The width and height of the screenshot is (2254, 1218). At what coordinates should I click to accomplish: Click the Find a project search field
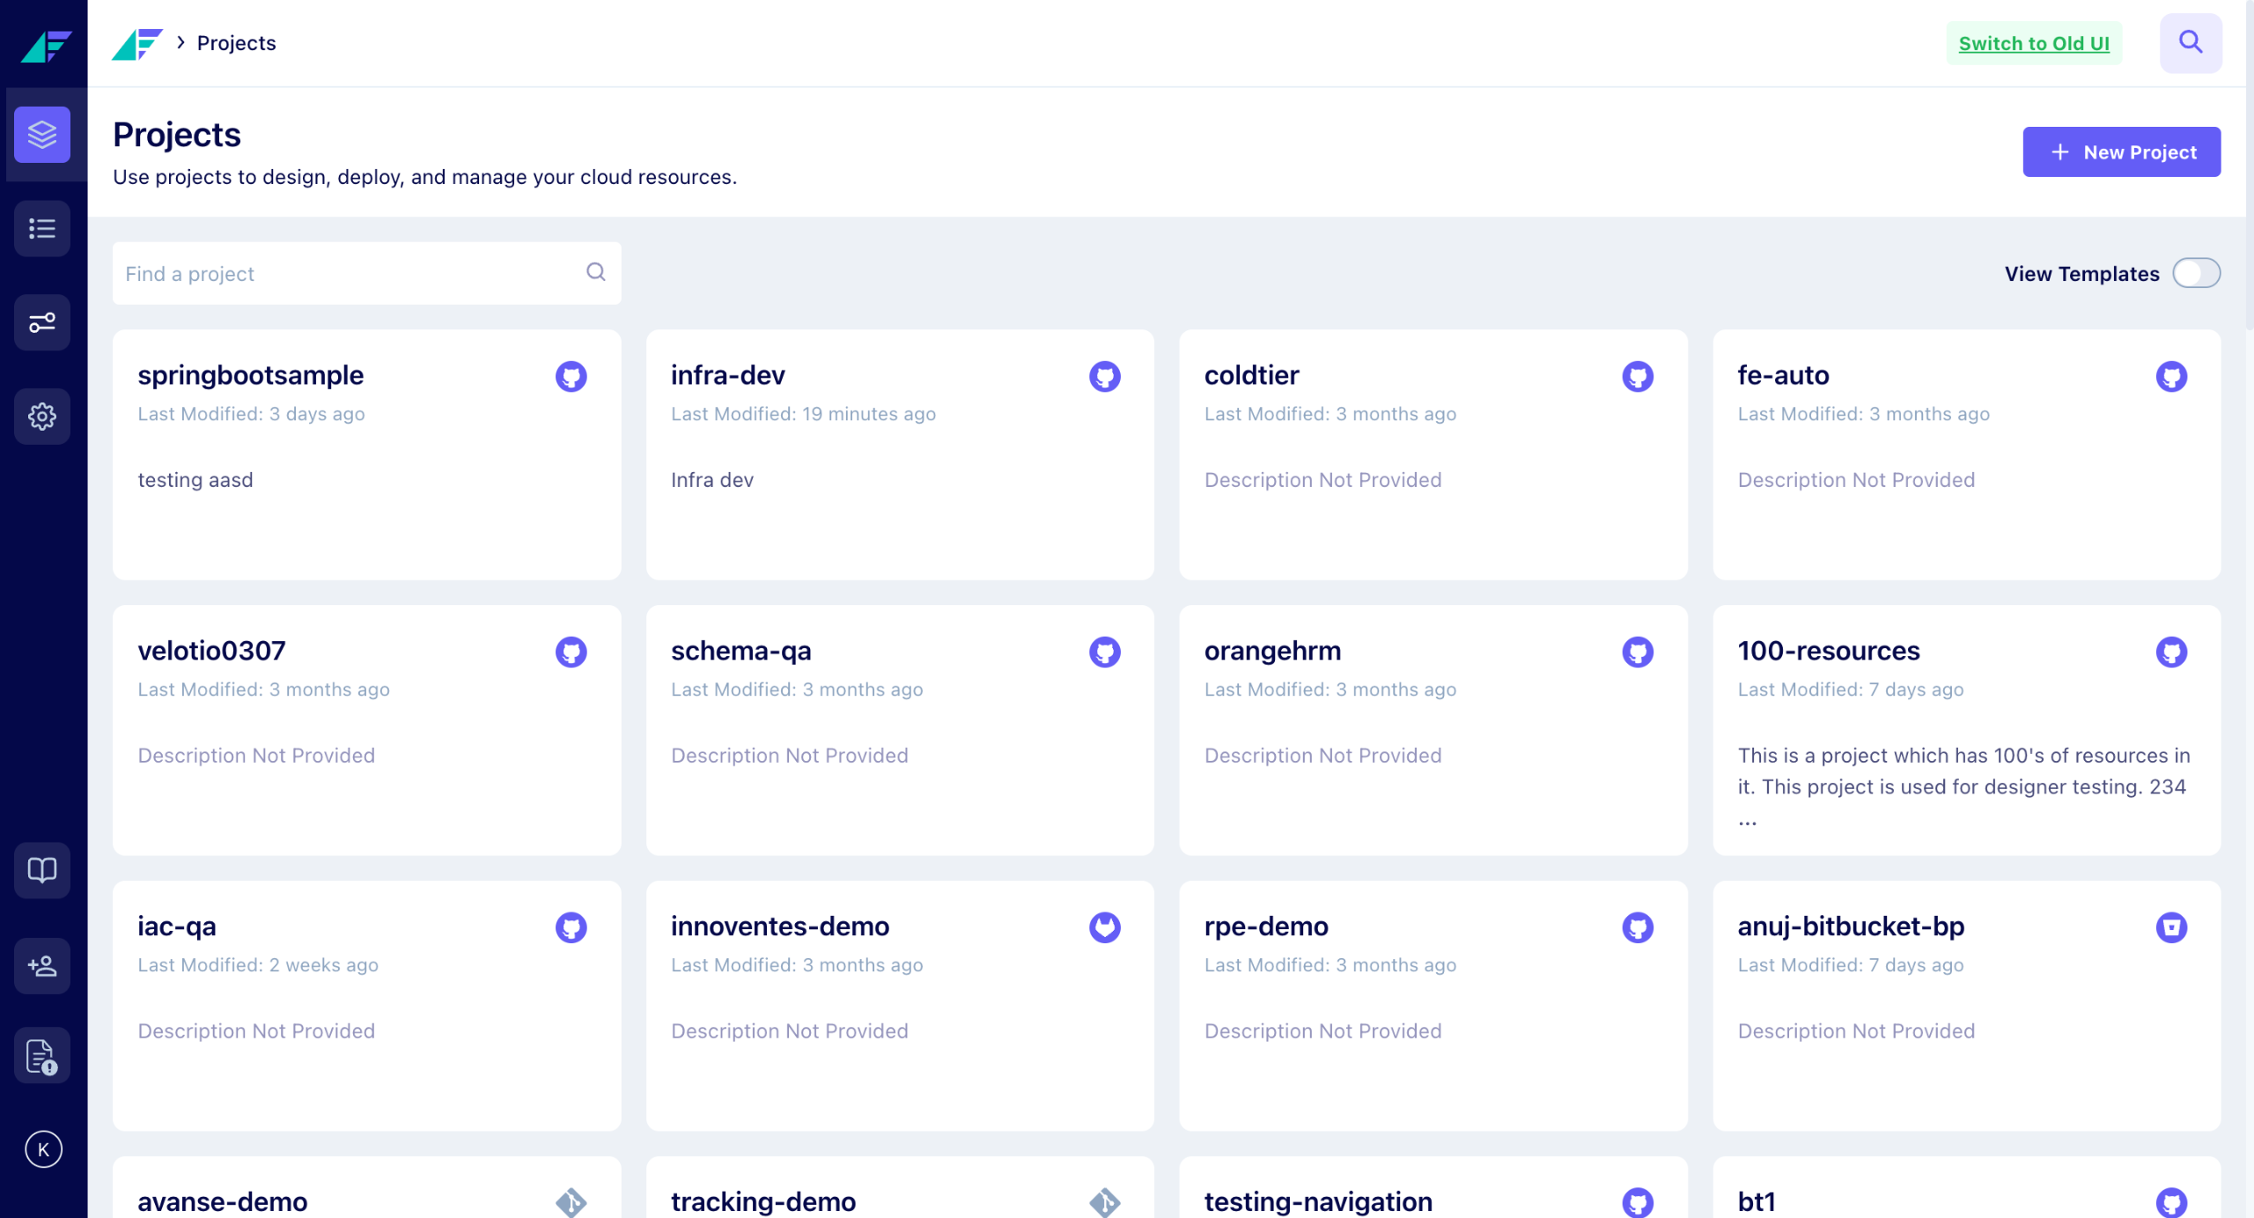coord(366,273)
